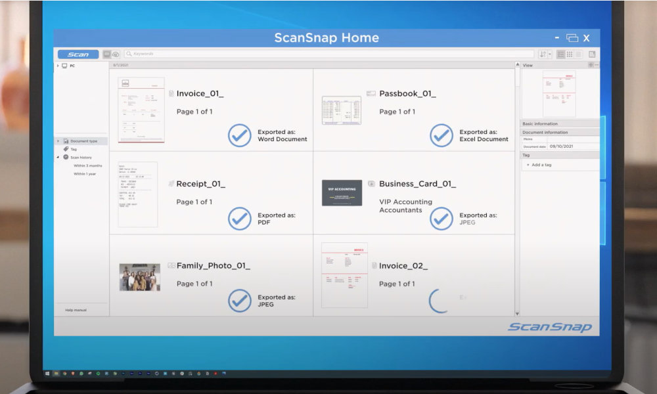Click the checkmark icon for Passbook_01_
The width and height of the screenshot is (657, 394).
point(442,135)
